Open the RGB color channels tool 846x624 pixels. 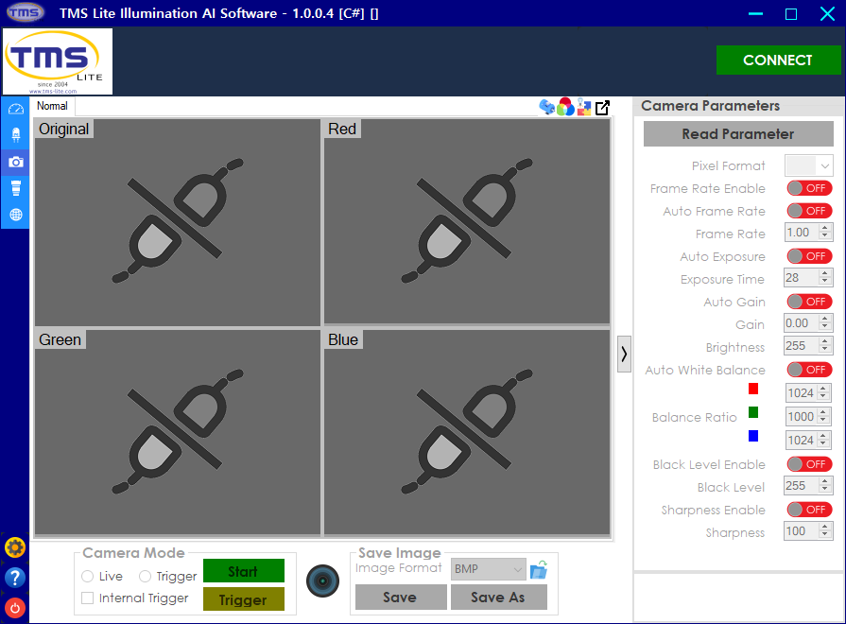point(565,107)
